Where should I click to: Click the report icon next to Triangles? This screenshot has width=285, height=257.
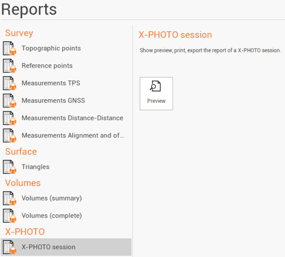pos(9,167)
